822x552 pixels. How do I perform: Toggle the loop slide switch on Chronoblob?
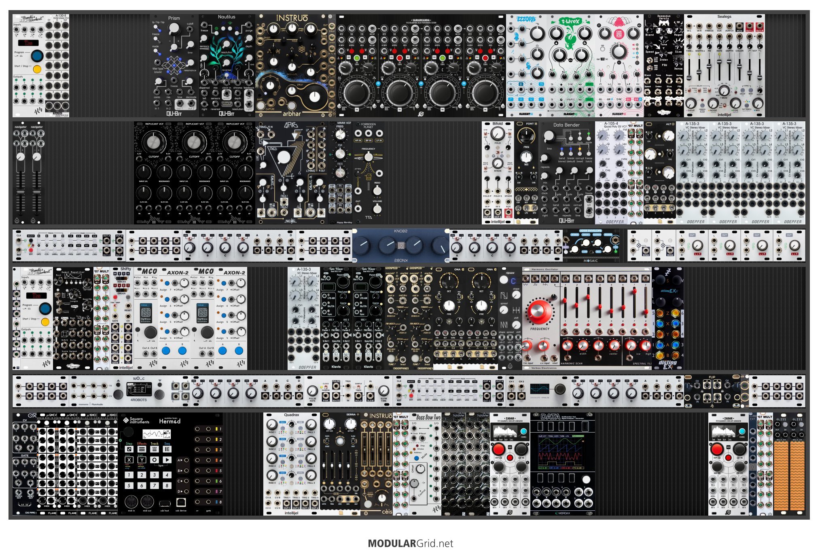(x=603, y=59)
